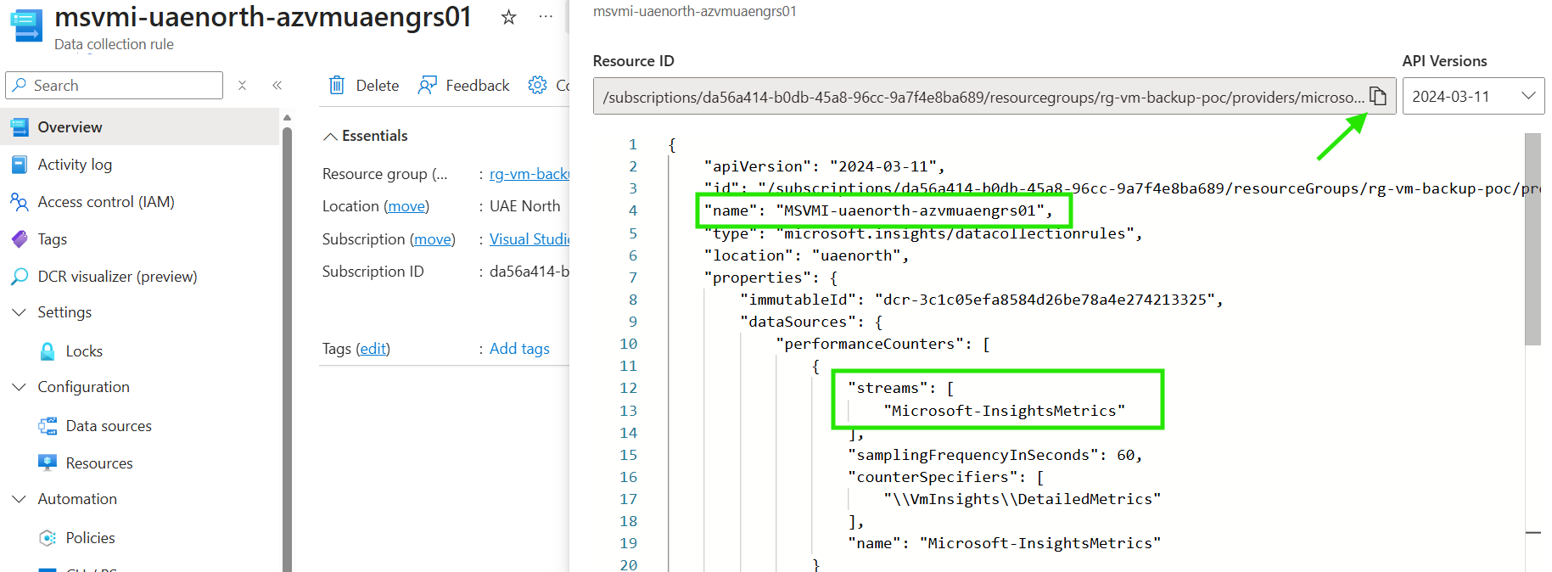1552x572 pixels.
Task: Collapse the Settings group
Action: pyautogui.click(x=19, y=312)
